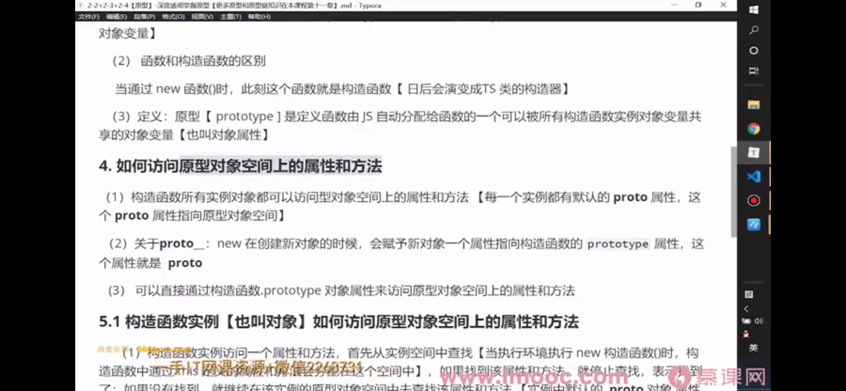Screen dimensions: 846x391
Task: Open Task View on taskbar
Action: (x=753, y=71)
